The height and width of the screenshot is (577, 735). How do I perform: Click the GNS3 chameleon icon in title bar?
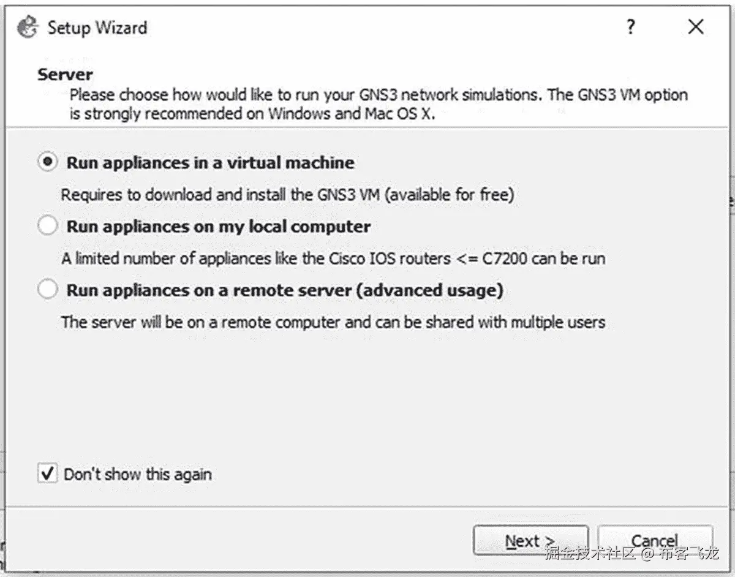click(28, 28)
